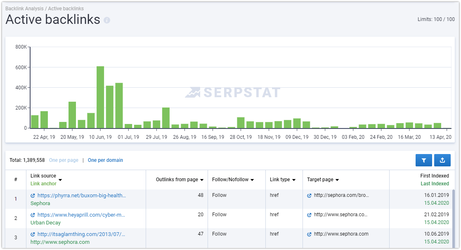This screenshot has height=250, width=461.
Task: Open phyrra.net/buxom-big-health link
Action: [x=82, y=195]
